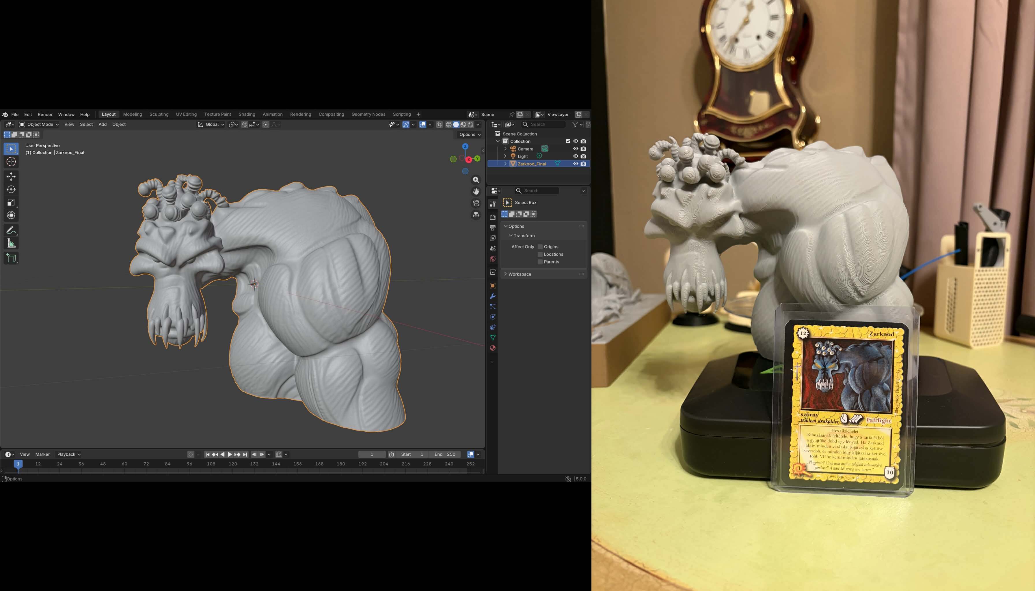1035x591 pixels.
Task: Choose the Add Cube tool
Action: pos(11,258)
